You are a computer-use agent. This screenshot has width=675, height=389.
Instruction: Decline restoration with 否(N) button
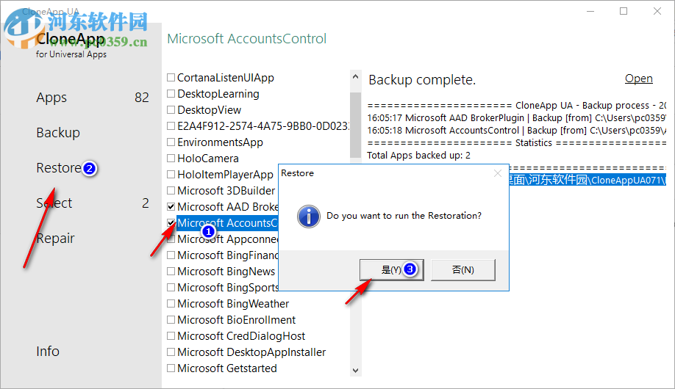463,269
